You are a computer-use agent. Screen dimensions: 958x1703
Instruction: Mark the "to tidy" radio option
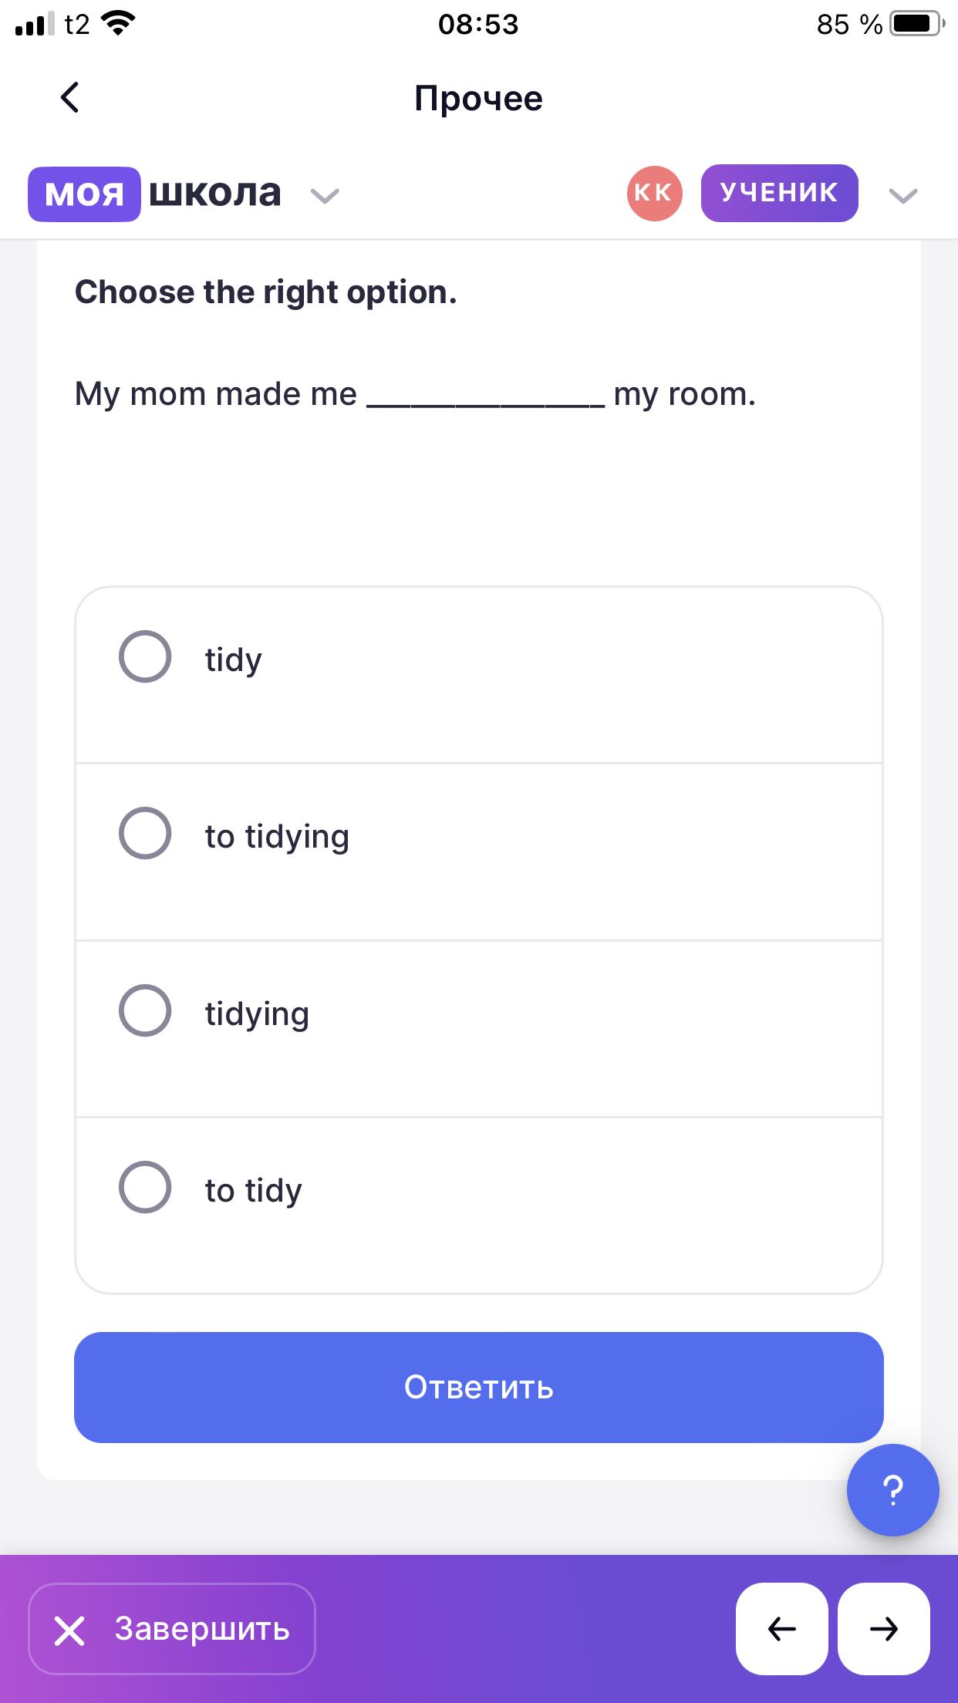click(x=145, y=1187)
